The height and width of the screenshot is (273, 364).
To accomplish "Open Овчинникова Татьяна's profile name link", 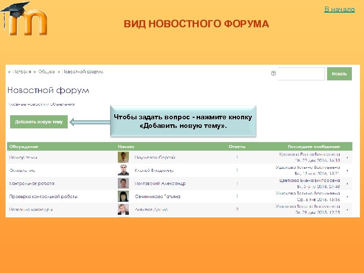I will 157,196.
